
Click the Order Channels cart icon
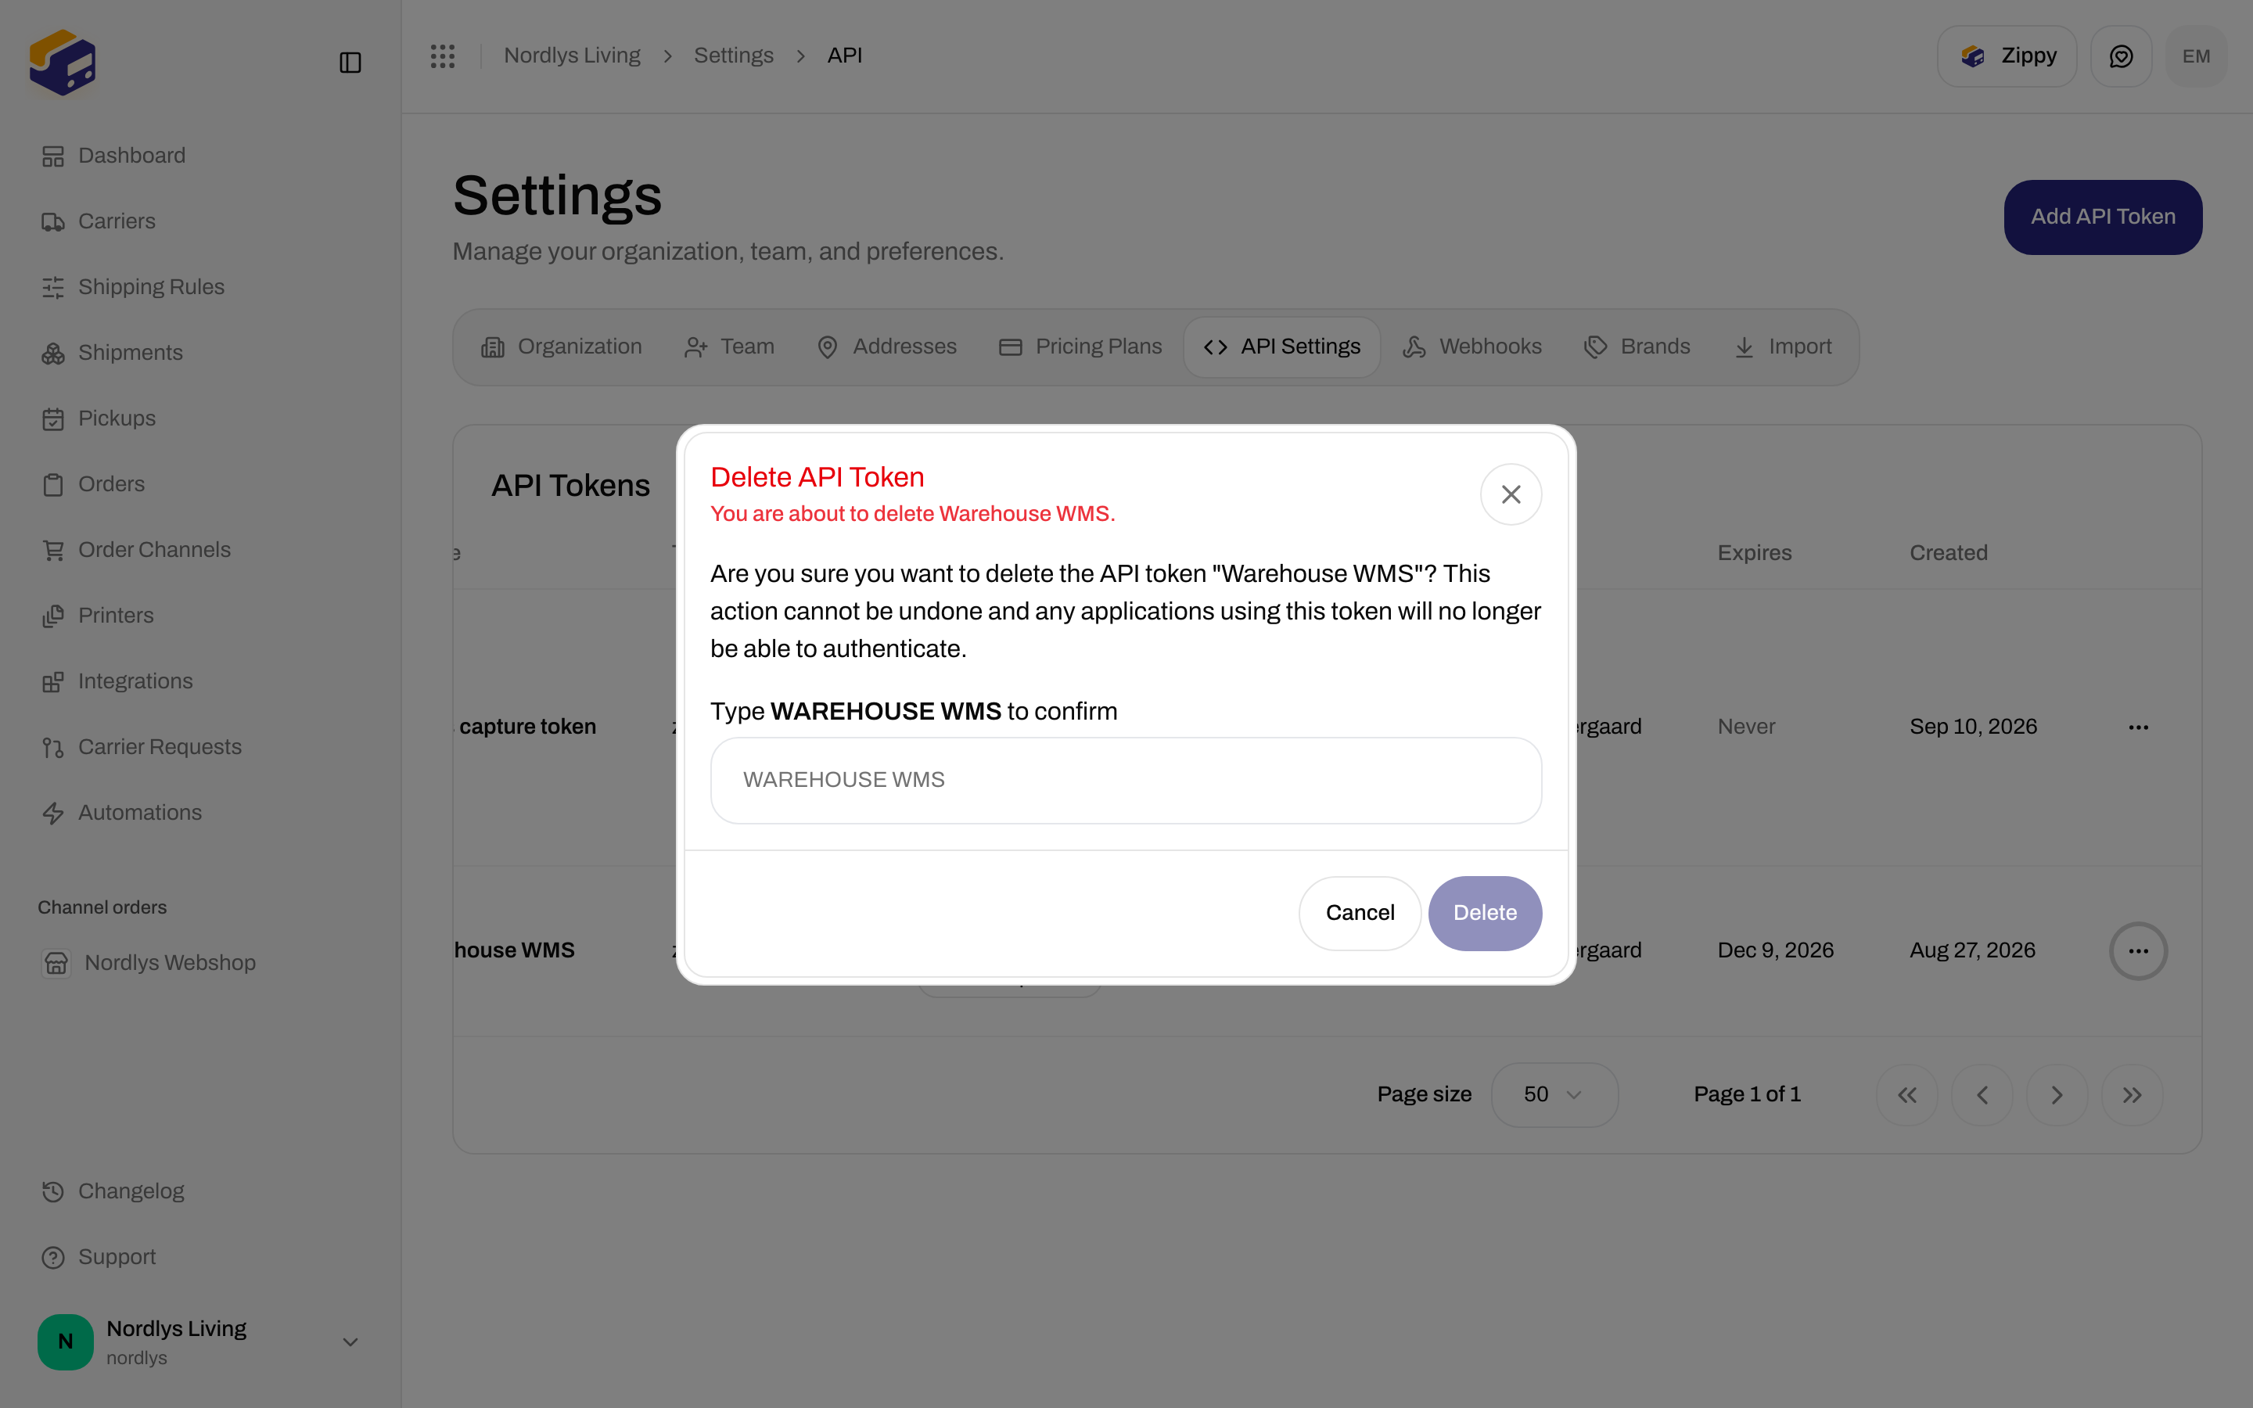[x=53, y=551]
